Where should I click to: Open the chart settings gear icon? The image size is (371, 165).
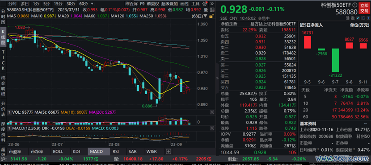click(x=204, y=4)
